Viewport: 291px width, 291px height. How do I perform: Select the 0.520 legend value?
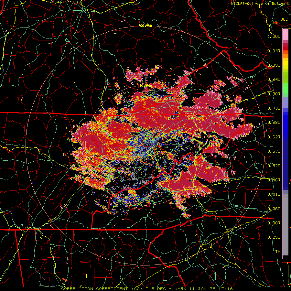274,166
